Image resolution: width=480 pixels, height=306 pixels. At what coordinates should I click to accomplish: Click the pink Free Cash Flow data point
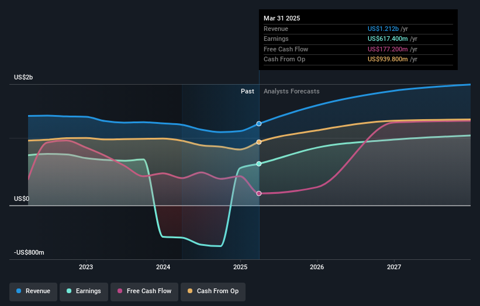tap(259, 193)
